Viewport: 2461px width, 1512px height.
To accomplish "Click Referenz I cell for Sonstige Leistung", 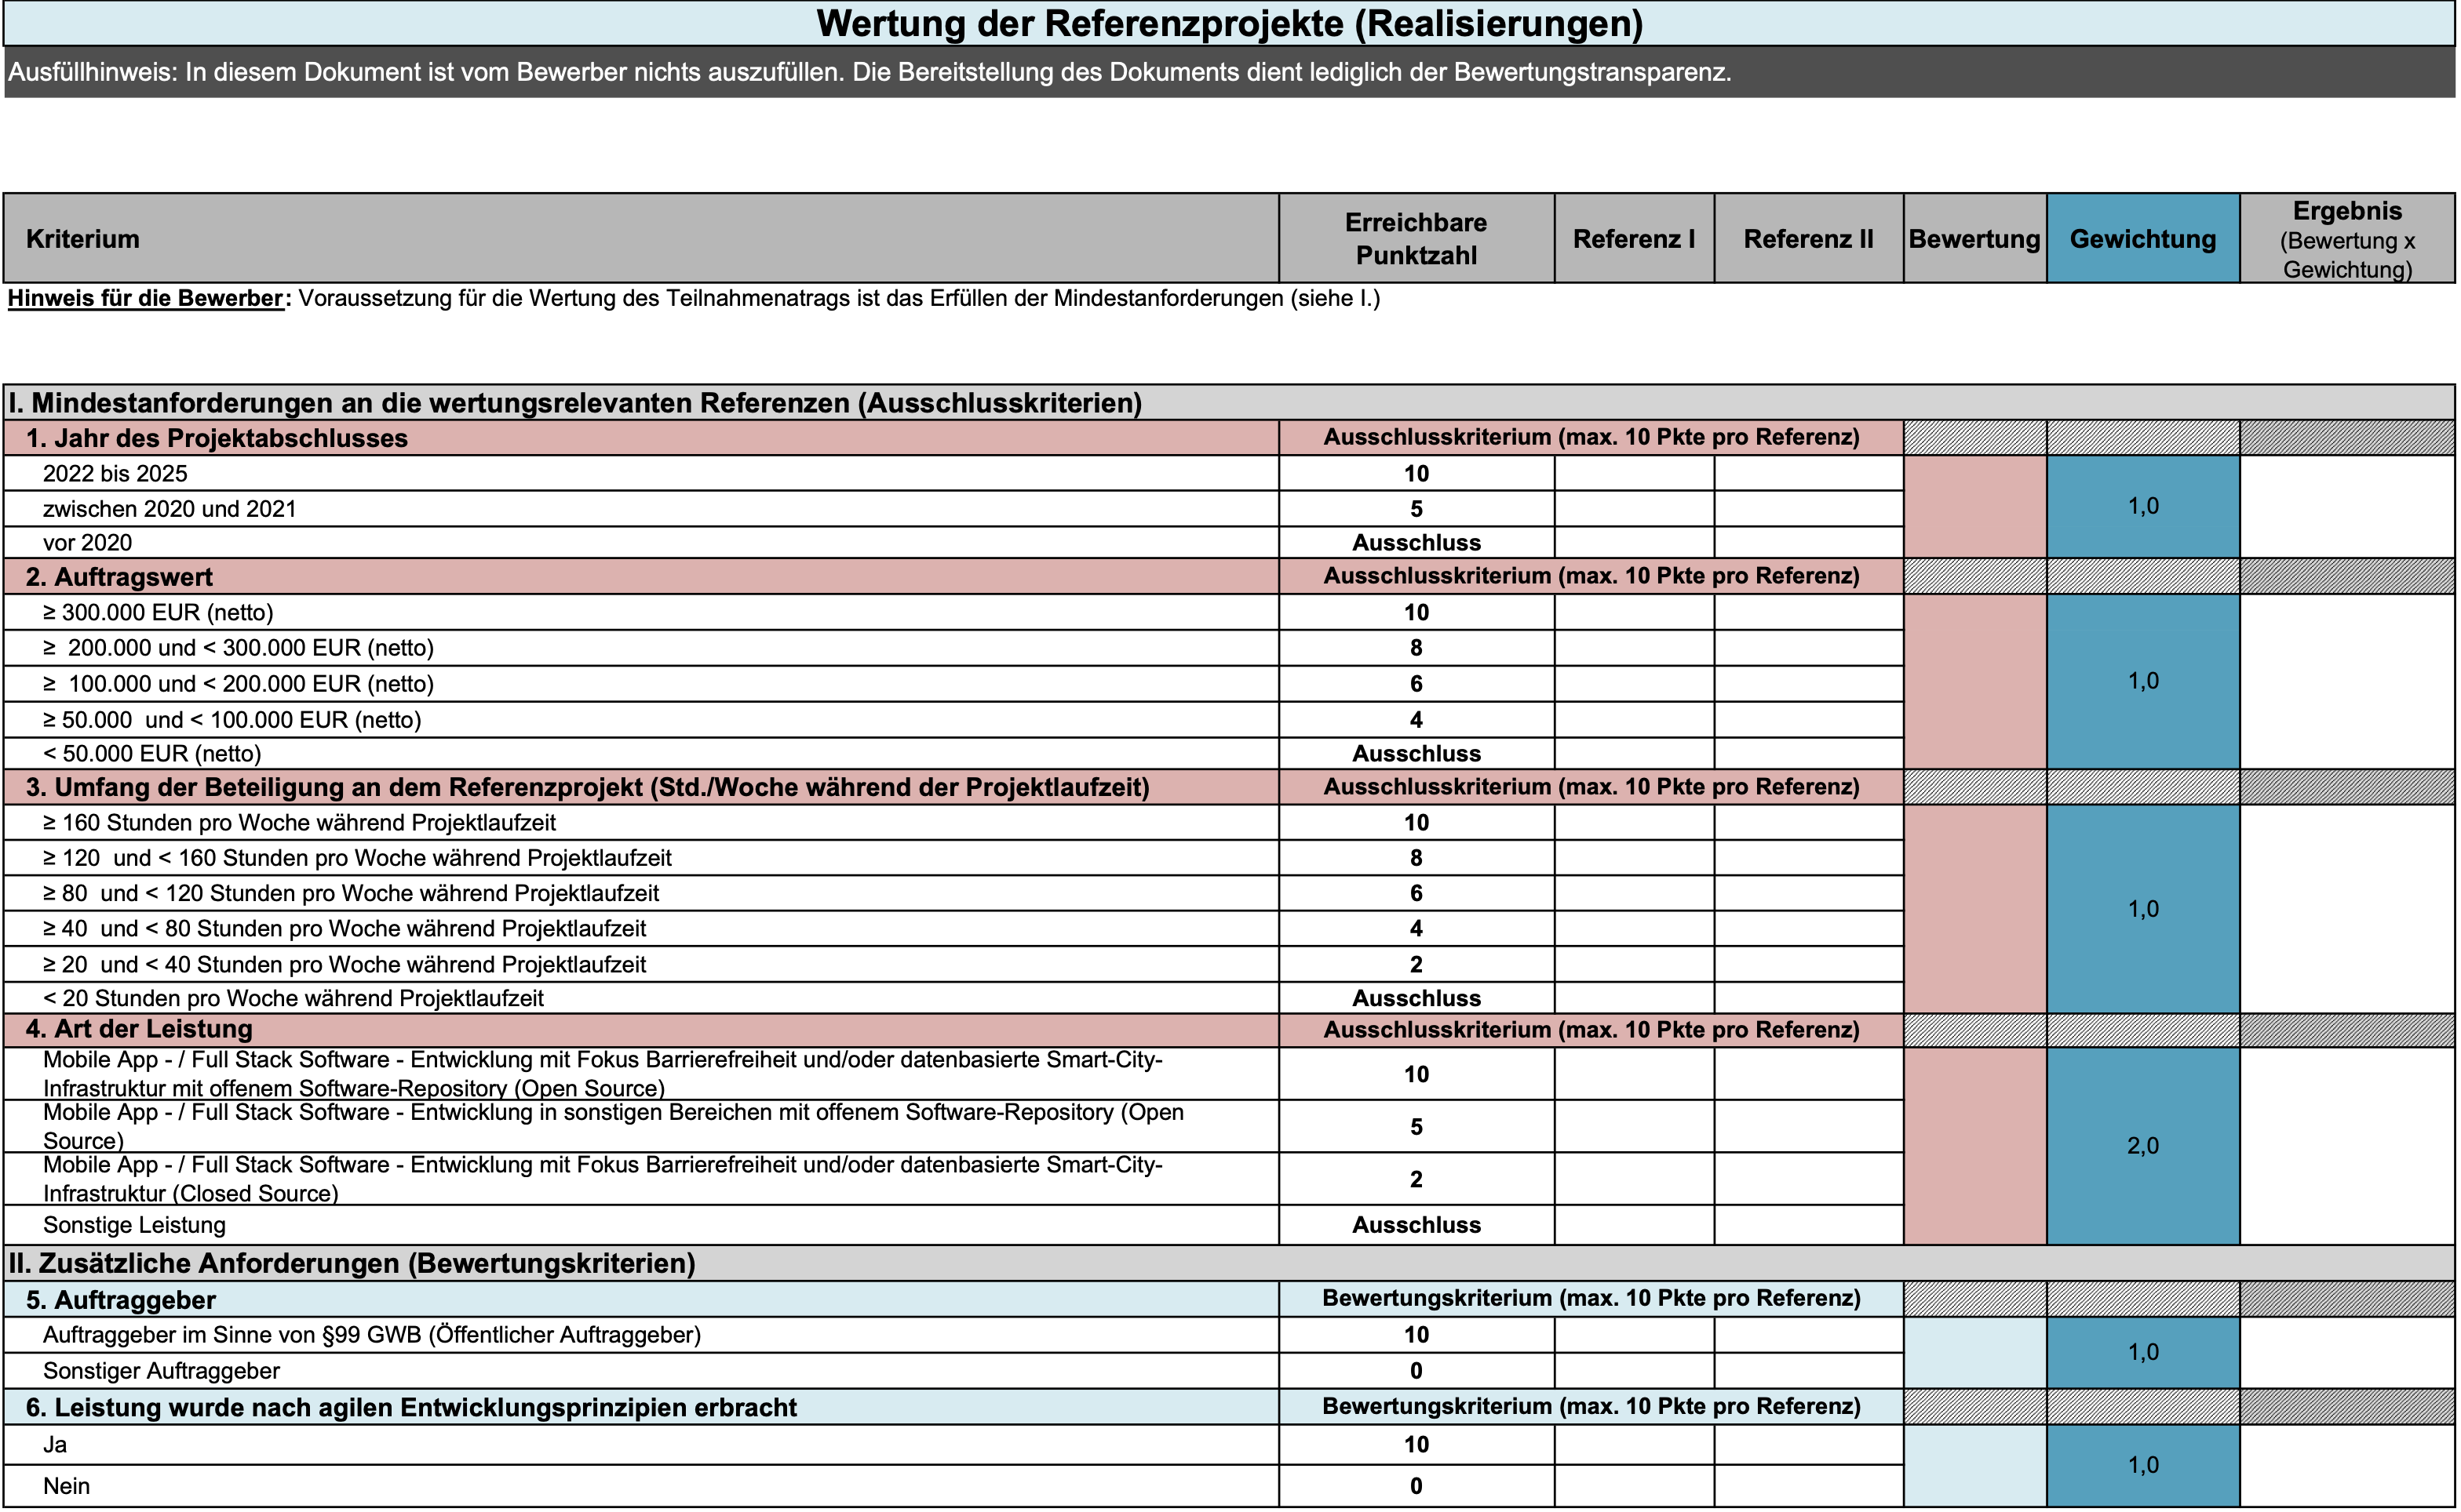I will [1634, 1225].
